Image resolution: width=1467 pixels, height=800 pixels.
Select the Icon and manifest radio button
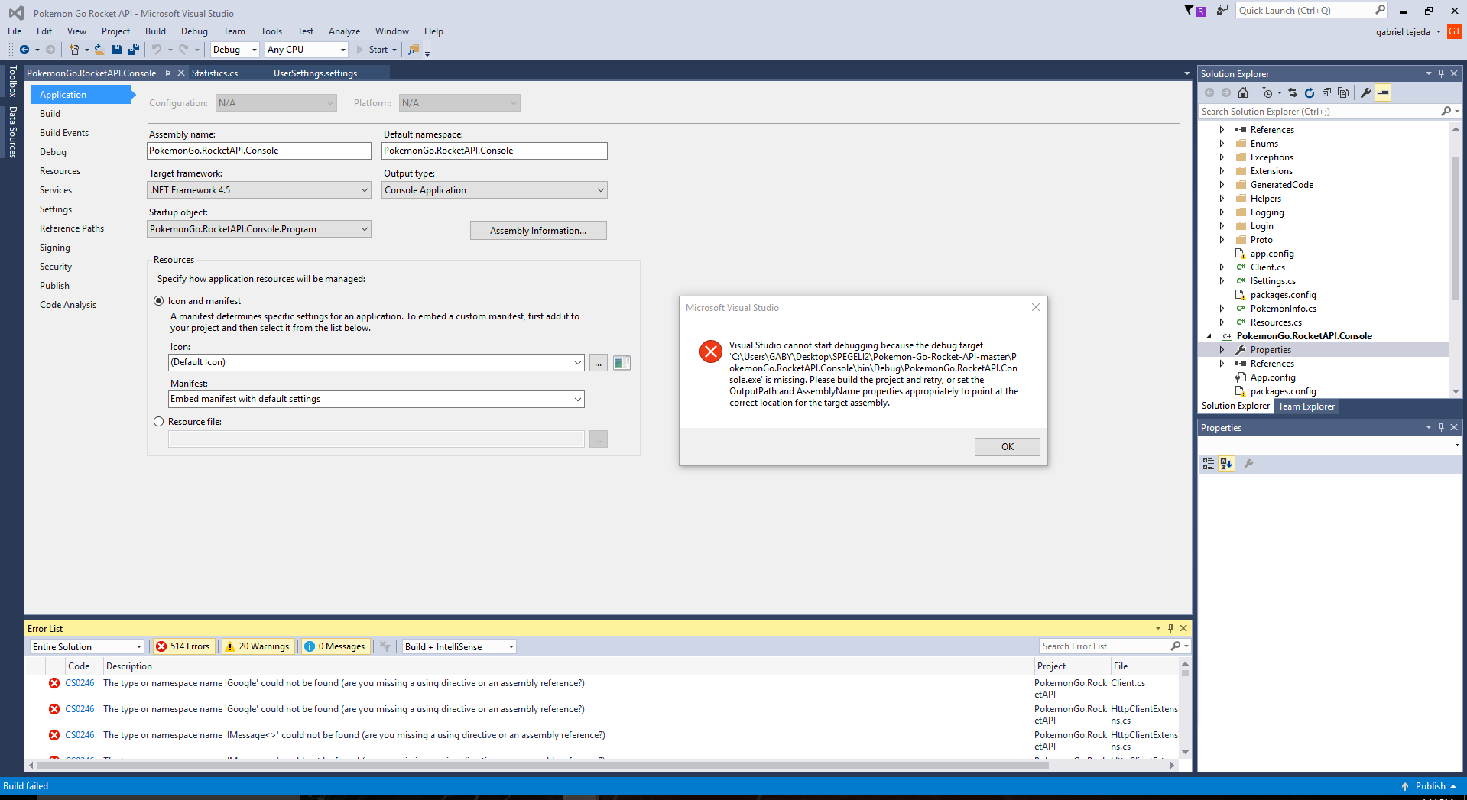159,301
